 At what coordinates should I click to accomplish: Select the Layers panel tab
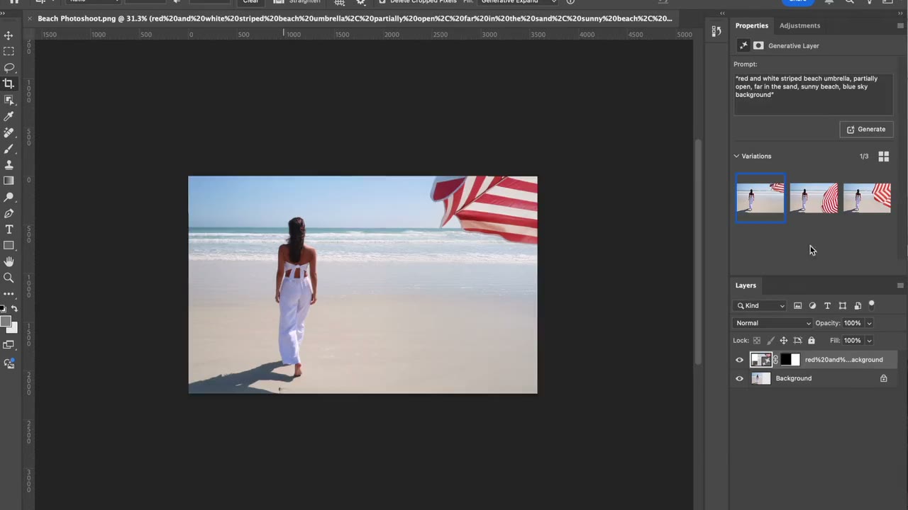pos(746,285)
